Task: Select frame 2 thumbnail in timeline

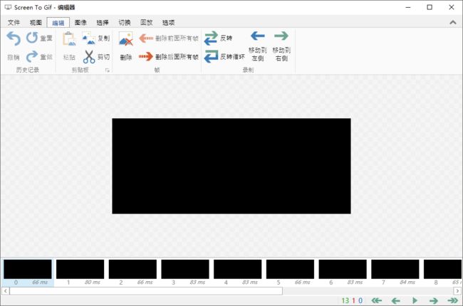Action: (x=132, y=269)
